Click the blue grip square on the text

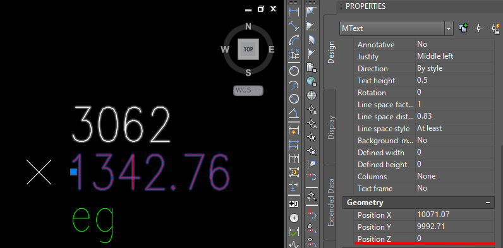[x=74, y=172]
